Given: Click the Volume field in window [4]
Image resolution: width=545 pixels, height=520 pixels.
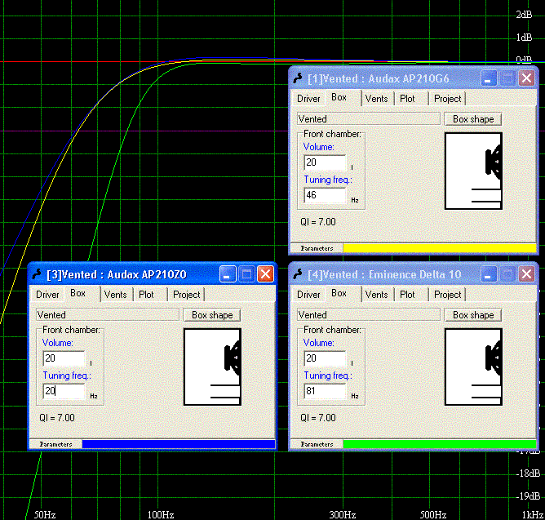Looking at the screenshot, I should click(x=325, y=358).
